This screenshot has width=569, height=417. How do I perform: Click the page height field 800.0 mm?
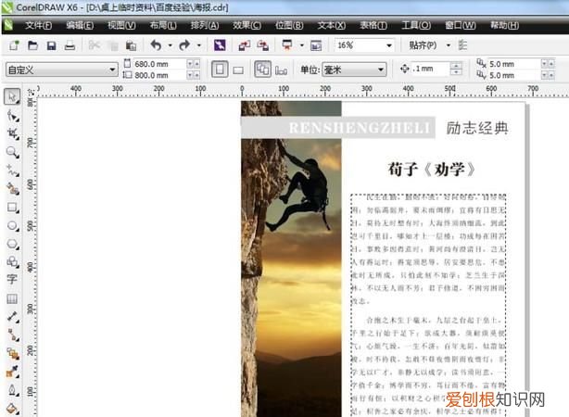click(x=159, y=75)
